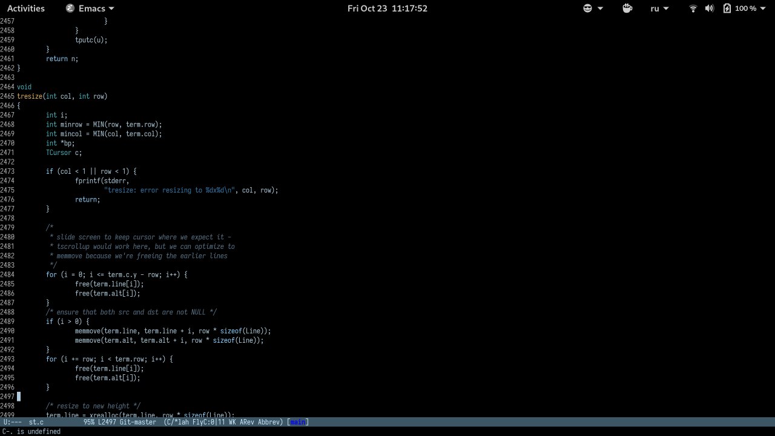Click 'return n;' on line 2461
This screenshot has height=436, width=775.
point(62,59)
